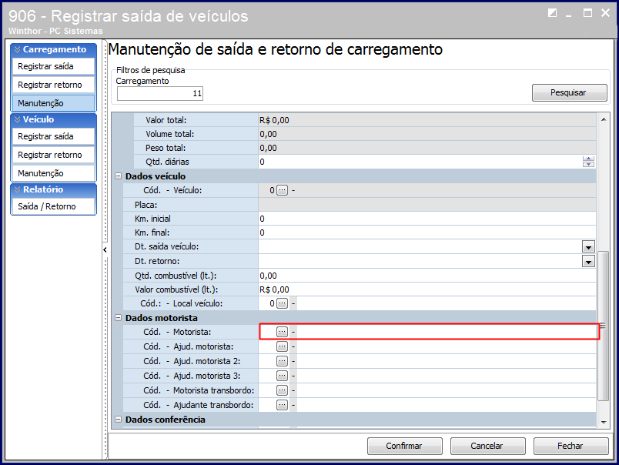This screenshot has width=619, height=465.
Task: Open the Dt. saída veículo date dropdown
Action: coord(588,247)
